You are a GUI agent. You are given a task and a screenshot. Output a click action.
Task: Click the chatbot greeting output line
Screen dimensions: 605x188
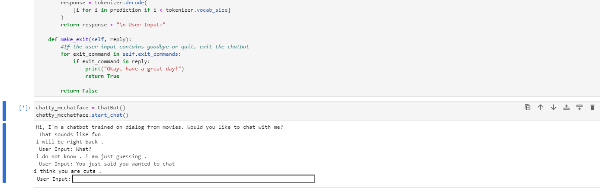click(x=160, y=127)
